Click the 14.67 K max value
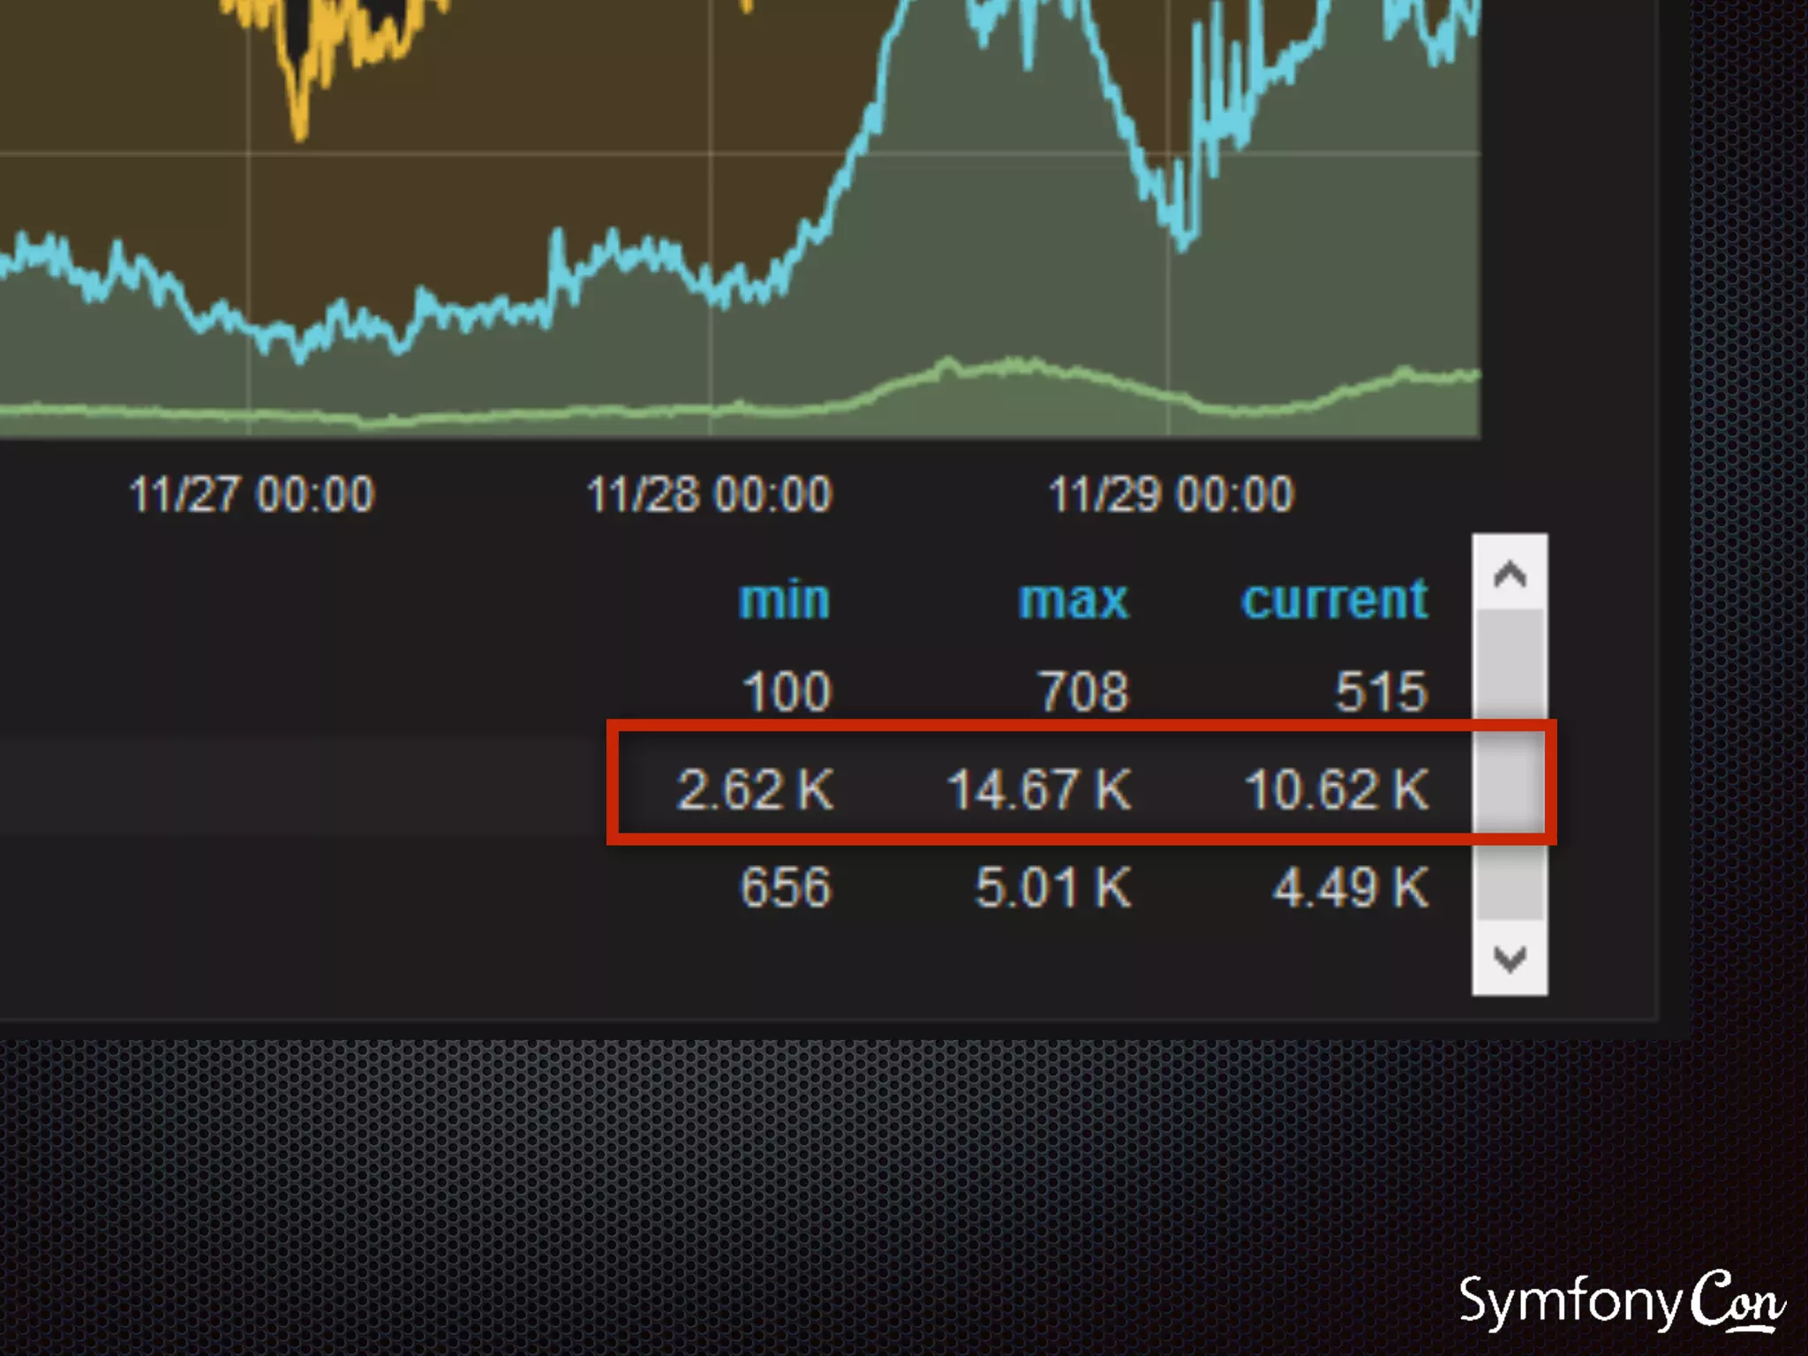Screen dimensions: 1808x1356 click(1038, 788)
